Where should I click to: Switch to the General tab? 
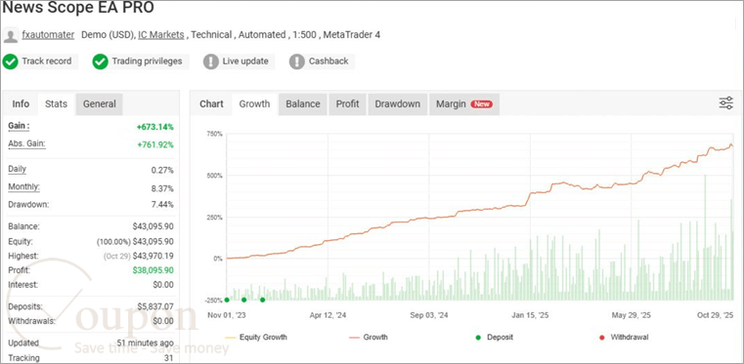pos(99,103)
